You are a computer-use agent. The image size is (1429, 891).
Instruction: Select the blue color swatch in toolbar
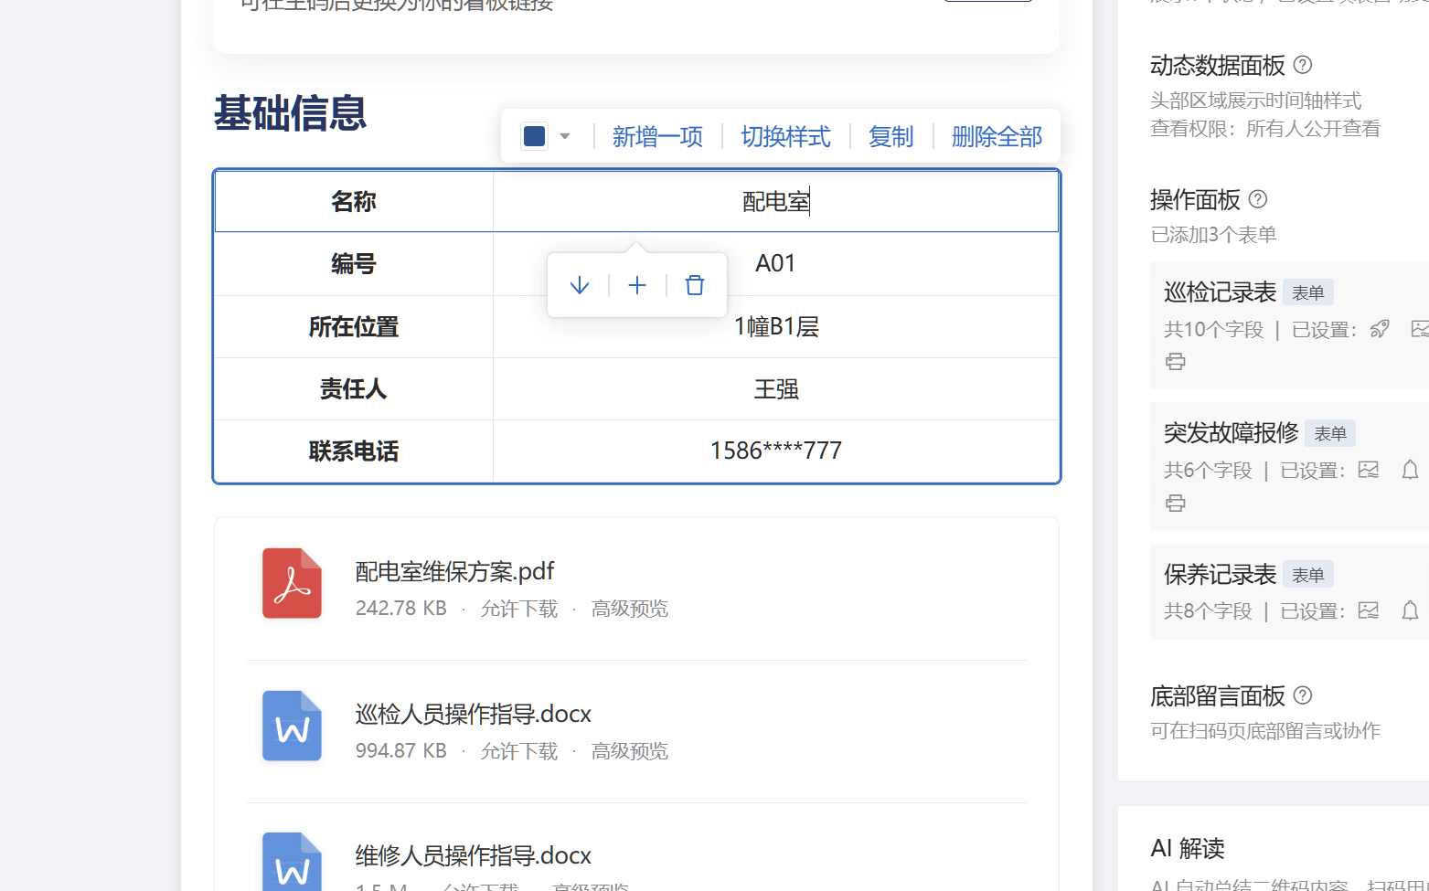coord(535,134)
